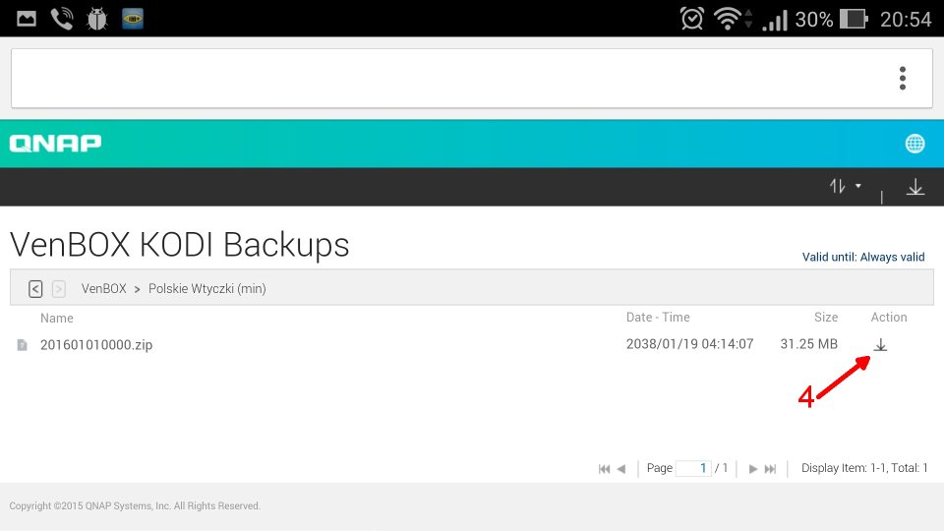Click the VenBOX breadcrumb
Screen dimensions: 944x531
tap(103, 289)
